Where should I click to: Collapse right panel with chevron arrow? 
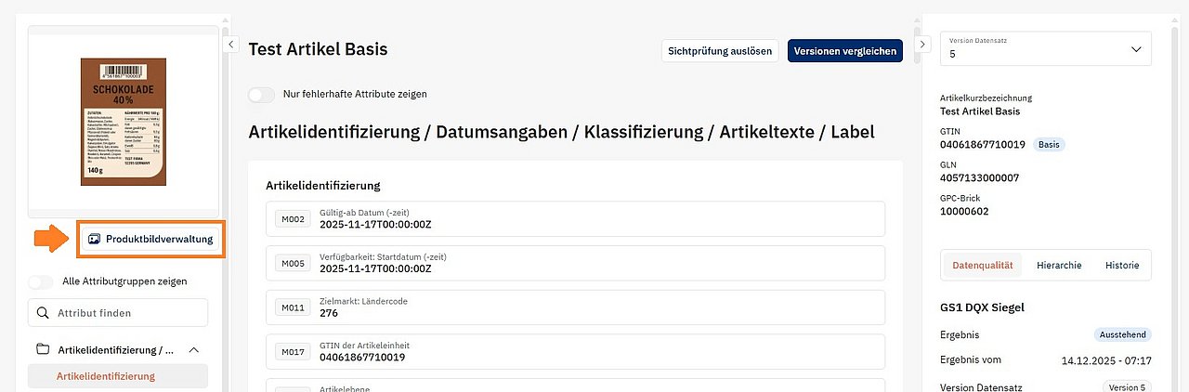coord(921,44)
